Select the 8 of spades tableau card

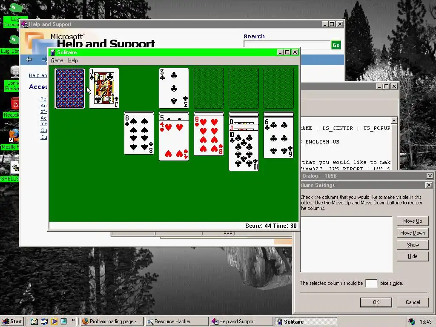[139, 134]
